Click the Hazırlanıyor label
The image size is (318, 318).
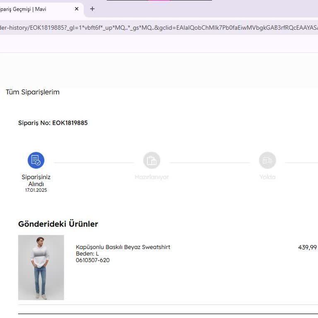pyautogui.click(x=152, y=177)
